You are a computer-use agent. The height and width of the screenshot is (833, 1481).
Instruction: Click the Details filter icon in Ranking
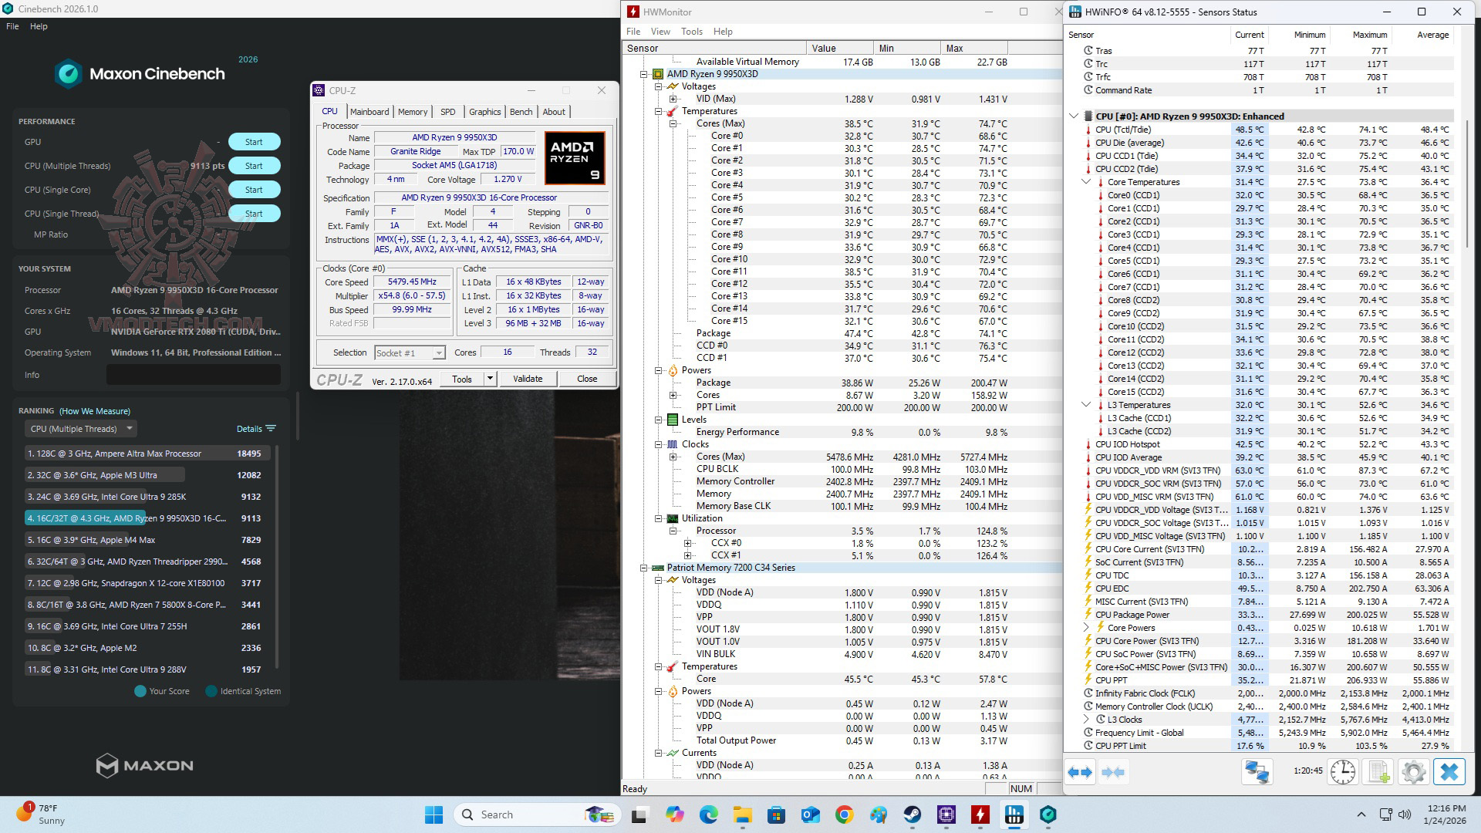click(270, 429)
